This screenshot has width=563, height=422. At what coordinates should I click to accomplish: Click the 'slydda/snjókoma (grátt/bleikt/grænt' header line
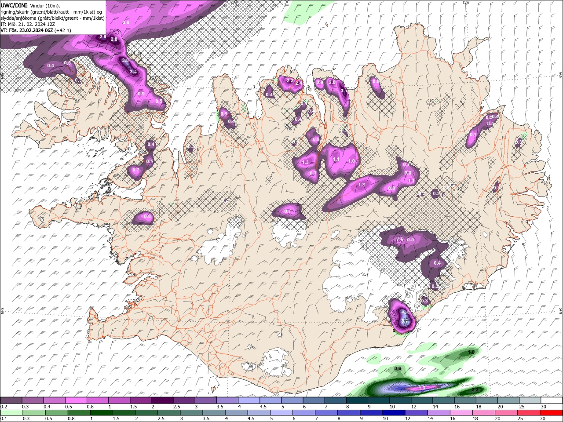53,18
